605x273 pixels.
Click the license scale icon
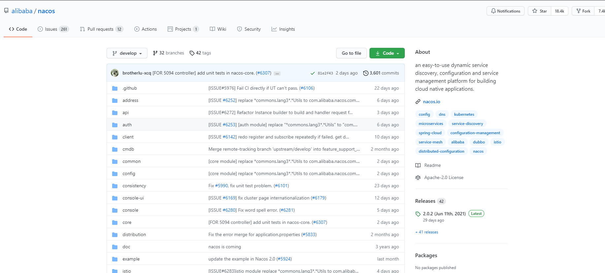coord(418,177)
